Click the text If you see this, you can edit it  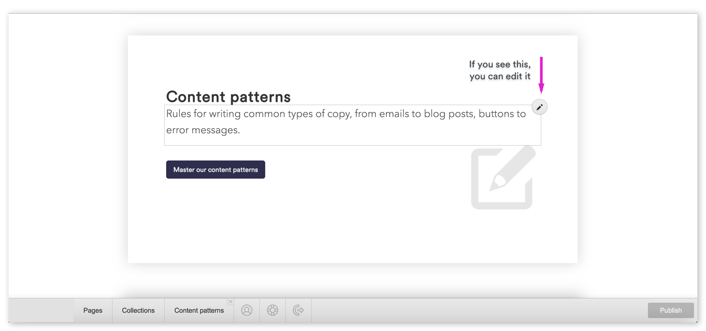pyautogui.click(x=500, y=70)
